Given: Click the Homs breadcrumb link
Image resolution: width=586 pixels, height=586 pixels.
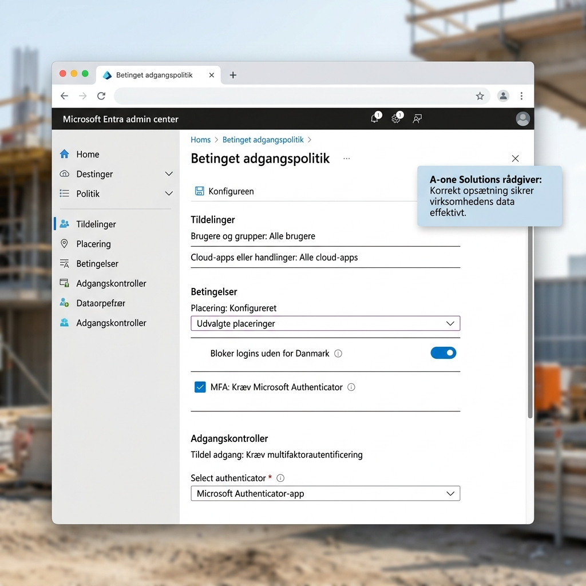Looking at the screenshot, I should tap(201, 140).
